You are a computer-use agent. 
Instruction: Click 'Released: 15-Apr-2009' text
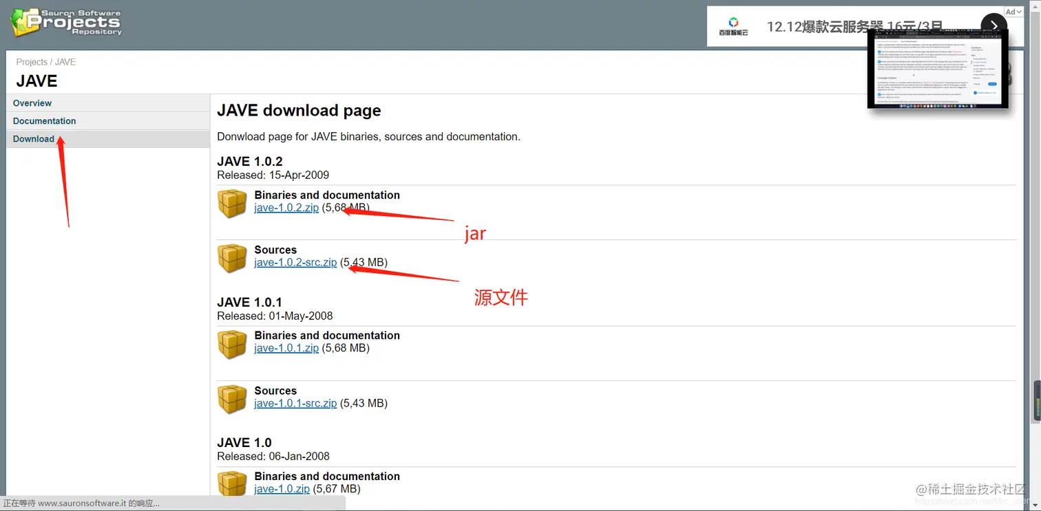(x=273, y=175)
